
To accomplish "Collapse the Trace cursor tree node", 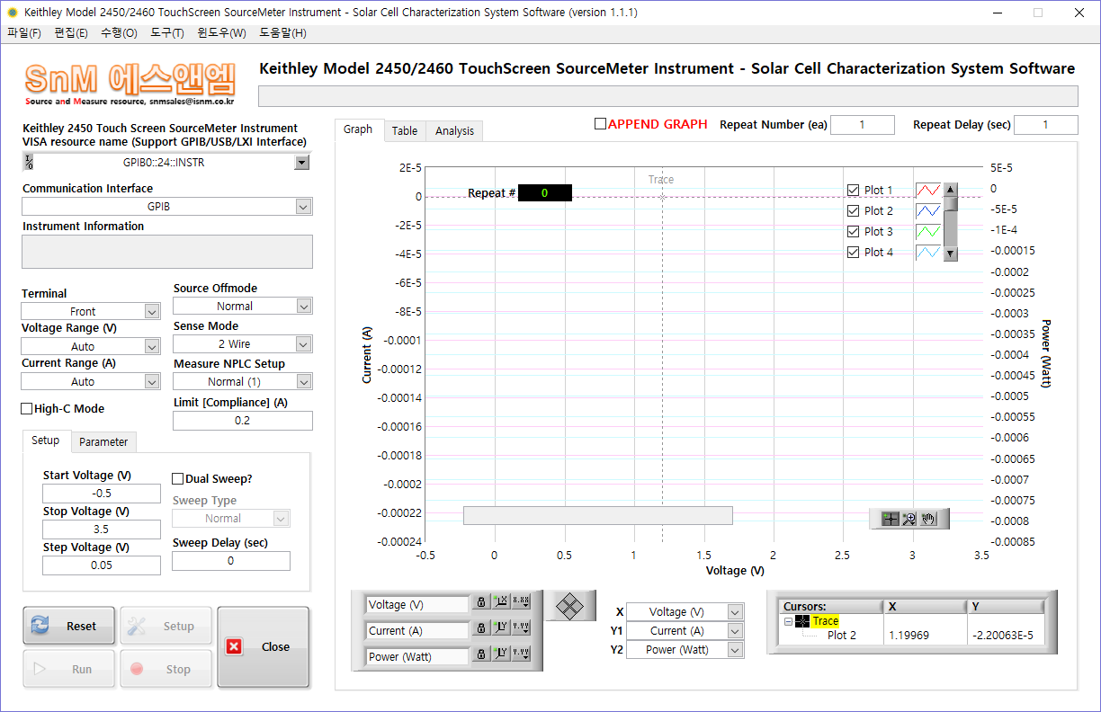I will point(788,621).
